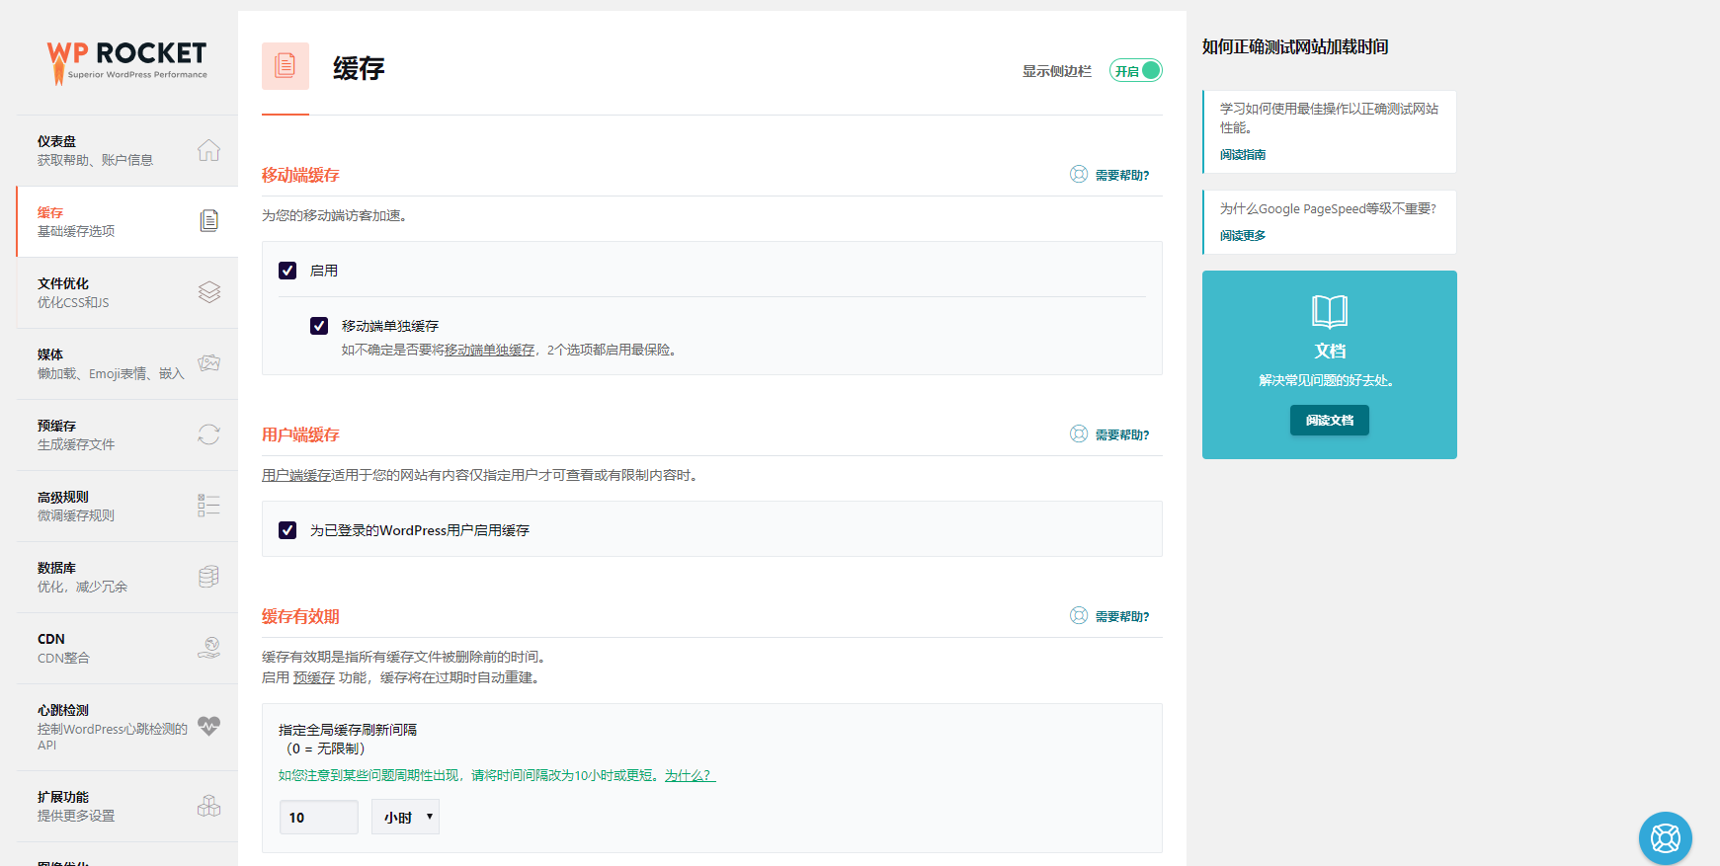Image resolution: width=1720 pixels, height=866 pixels.
Task: Follow the 移动端单独缓存 inline link
Action: [490, 350]
